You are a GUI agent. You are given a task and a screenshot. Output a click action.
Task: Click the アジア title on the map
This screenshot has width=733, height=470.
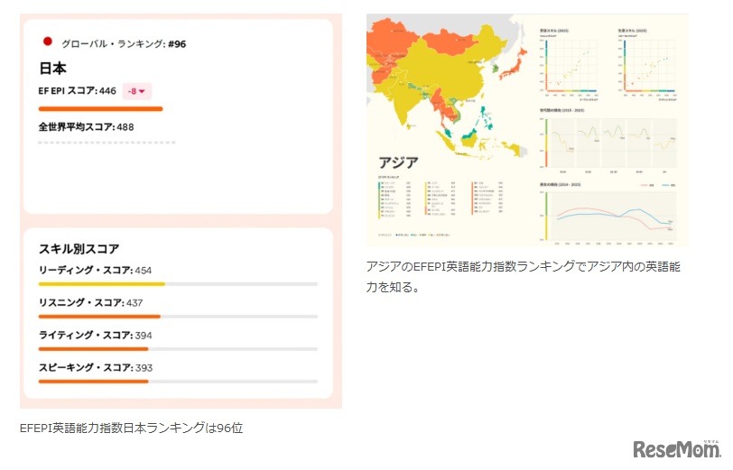[398, 162]
